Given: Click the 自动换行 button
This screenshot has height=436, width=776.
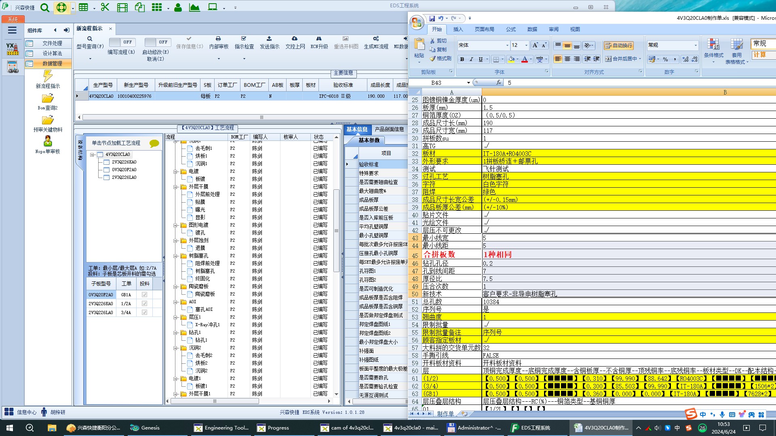Looking at the screenshot, I should [618, 46].
